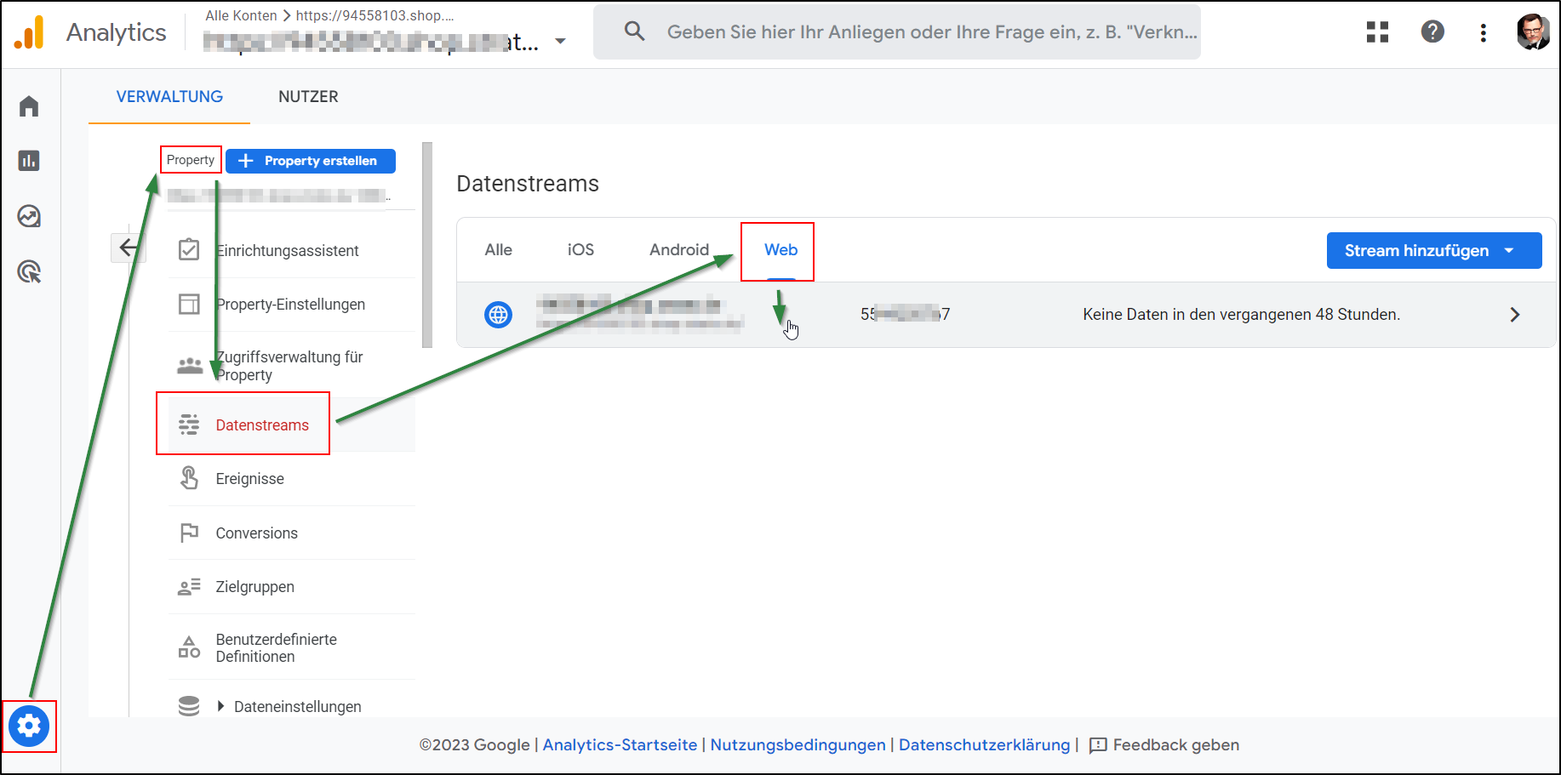
Task: Click the user profile avatar
Action: (x=1532, y=32)
